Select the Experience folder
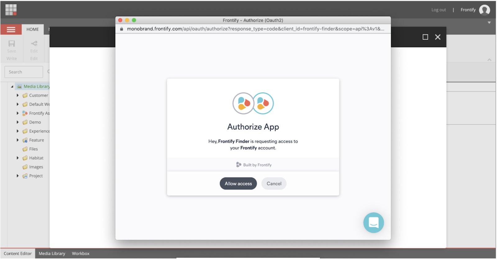The width and height of the screenshot is (497, 260). (36, 131)
